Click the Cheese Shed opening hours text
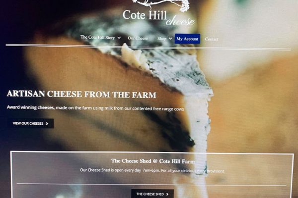298x198 pixels. (x=152, y=170)
